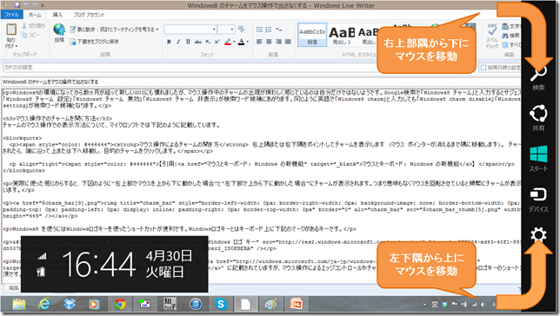
Task: Toggle Bold formatting
Action: pos(169,42)
